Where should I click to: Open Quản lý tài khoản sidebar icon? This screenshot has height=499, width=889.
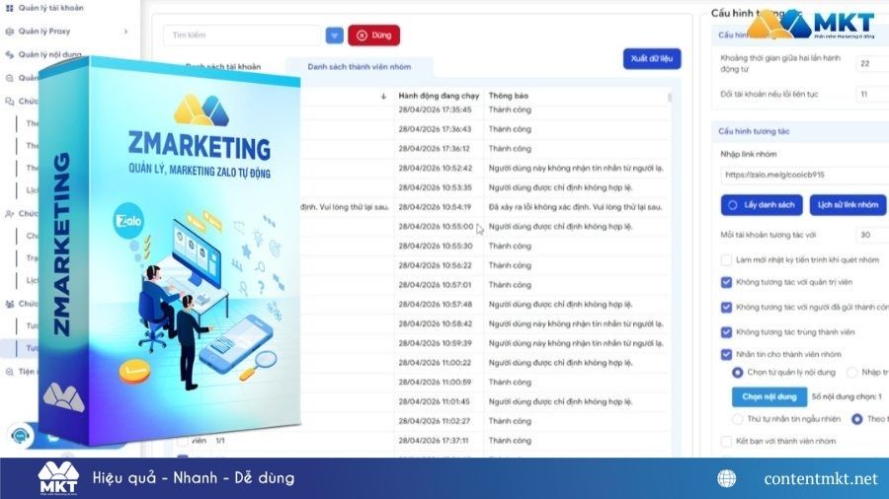coord(9,8)
